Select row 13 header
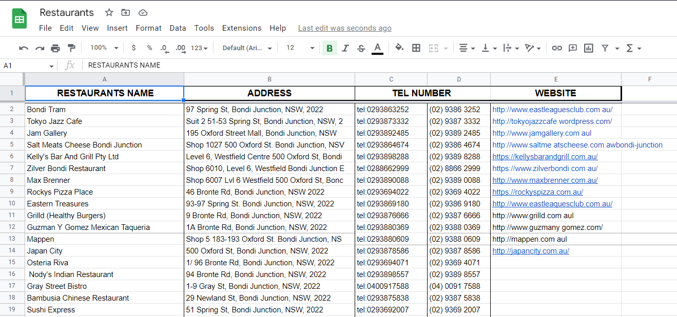The height and width of the screenshot is (317, 677). pos(12,239)
